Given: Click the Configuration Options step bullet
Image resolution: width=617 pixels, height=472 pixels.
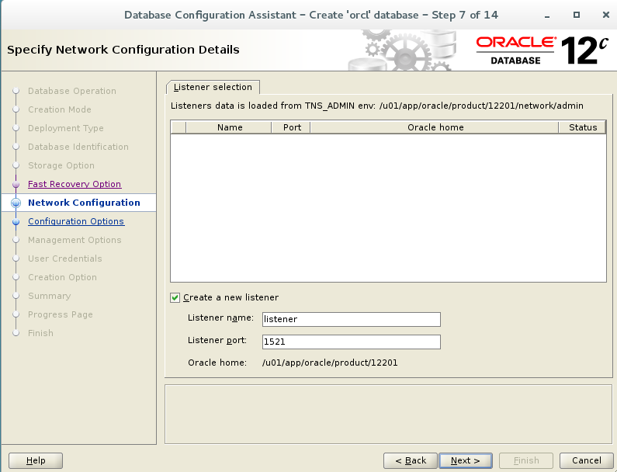Looking at the screenshot, I should (x=16, y=221).
